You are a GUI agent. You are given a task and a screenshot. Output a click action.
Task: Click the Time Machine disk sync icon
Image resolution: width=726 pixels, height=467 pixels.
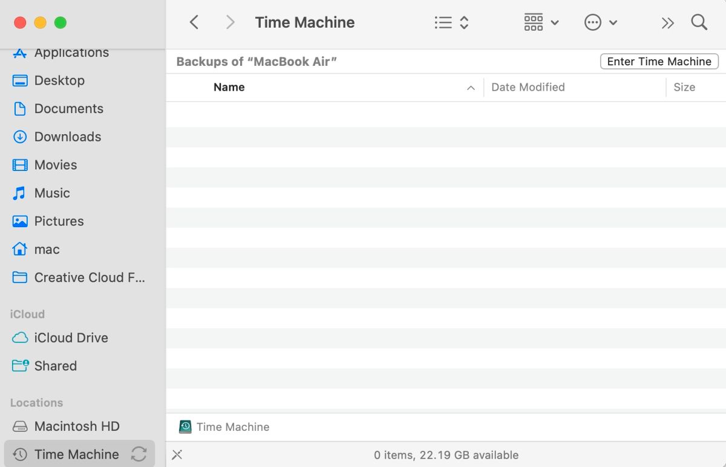tap(139, 454)
